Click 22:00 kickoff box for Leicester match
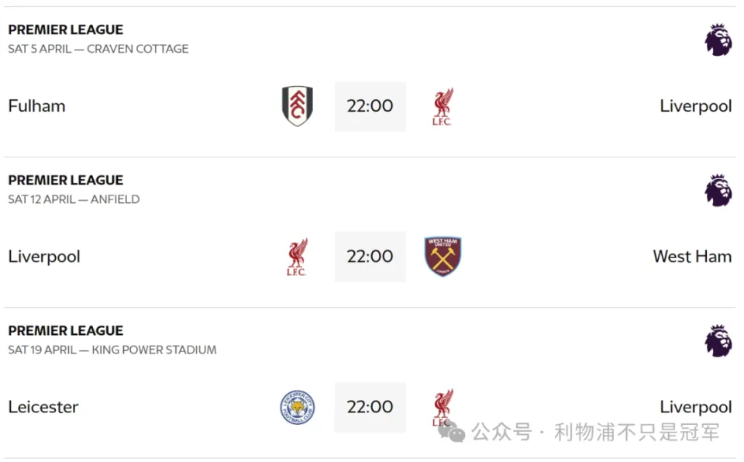 click(370, 408)
